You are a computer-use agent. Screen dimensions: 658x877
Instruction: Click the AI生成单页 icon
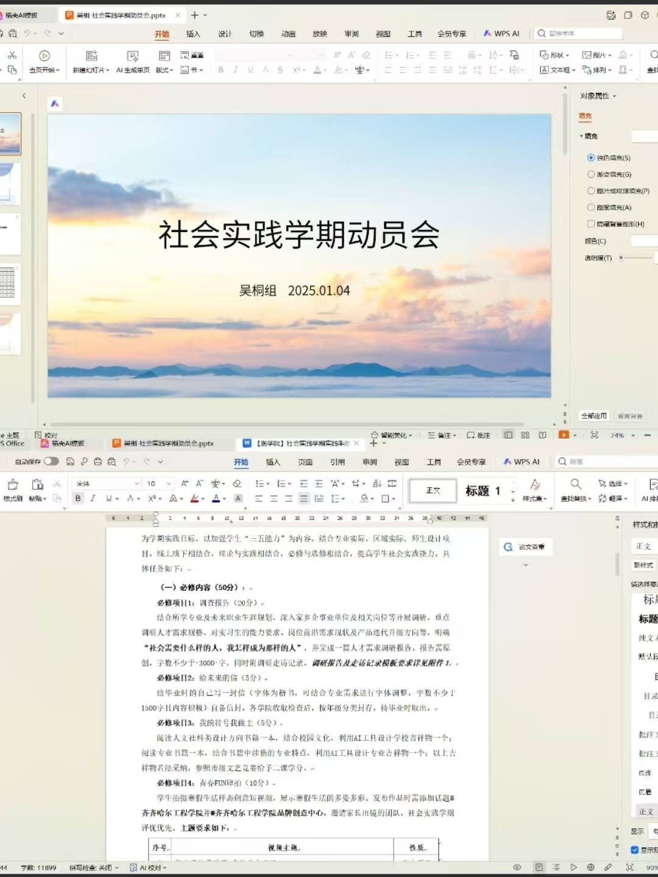pyautogui.click(x=133, y=56)
